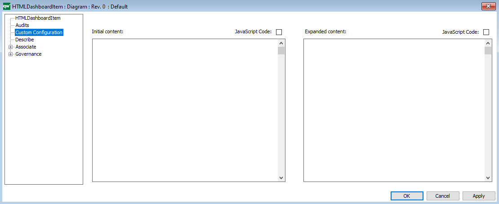The image size is (499, 204).
Task: Click Expanded content scrollbar up arrow
Action: pos(488,43)
